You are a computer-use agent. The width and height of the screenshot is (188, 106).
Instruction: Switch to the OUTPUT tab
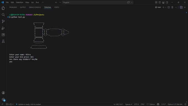click(x=23, y=7)
